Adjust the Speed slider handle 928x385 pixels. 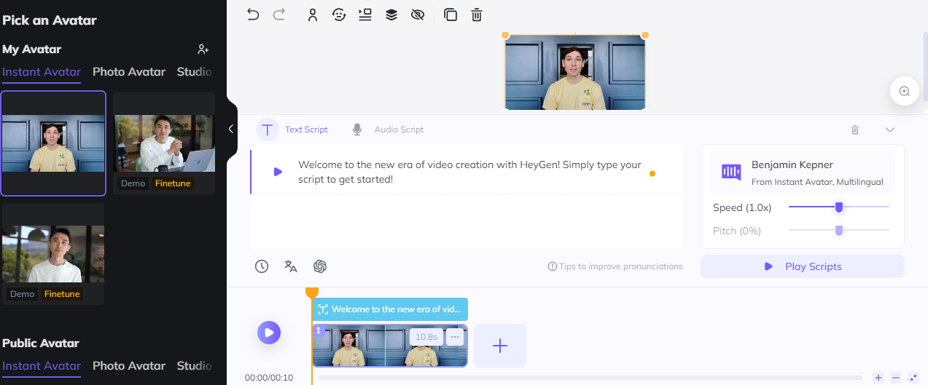coord(839,207)
